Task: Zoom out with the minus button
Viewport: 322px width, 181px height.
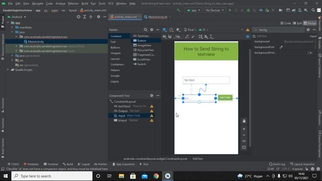Action: pyautogui.click(x=244, y=135)
